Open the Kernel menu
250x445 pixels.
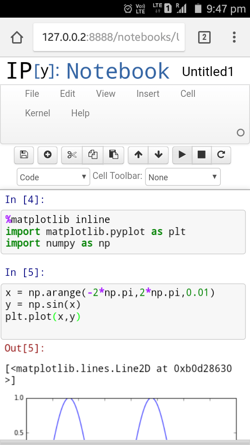point(37,113)
